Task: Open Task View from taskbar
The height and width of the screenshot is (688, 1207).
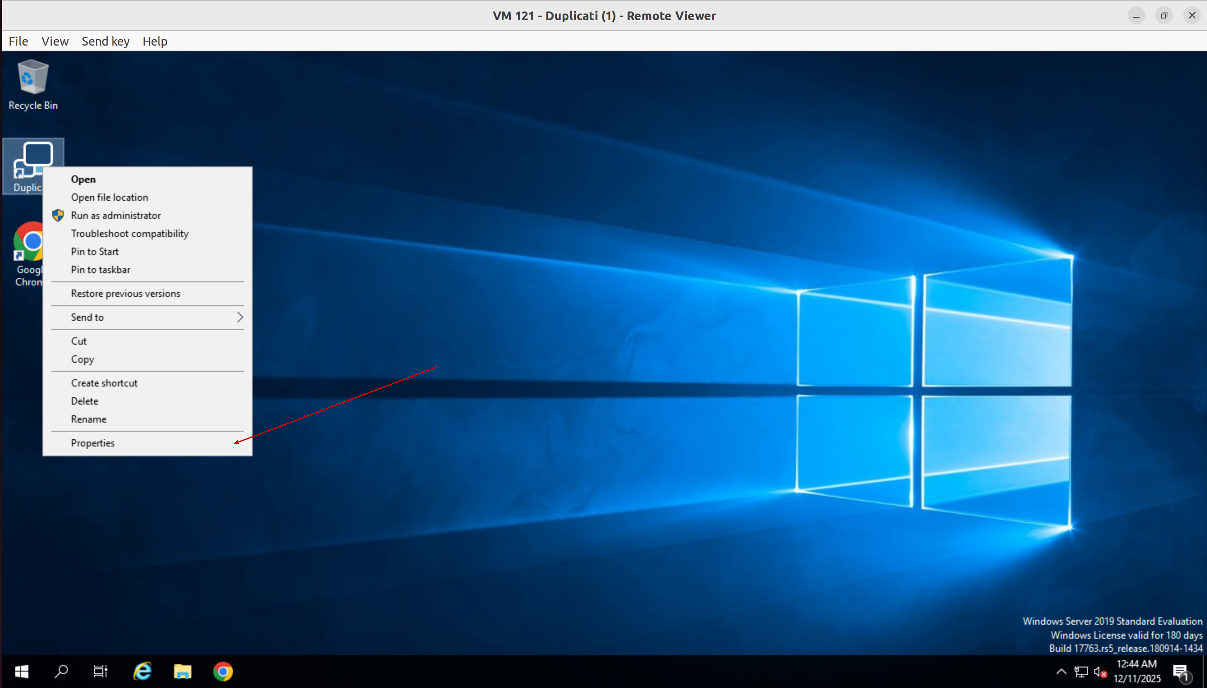Action: 100,671
